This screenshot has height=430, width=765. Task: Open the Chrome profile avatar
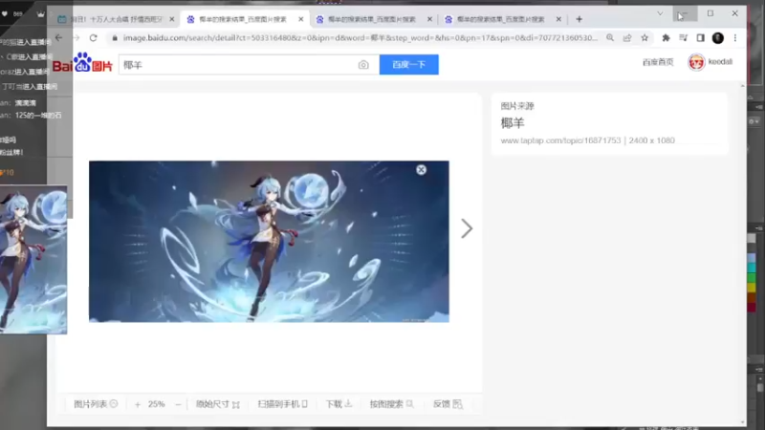[x=718, y=38]
